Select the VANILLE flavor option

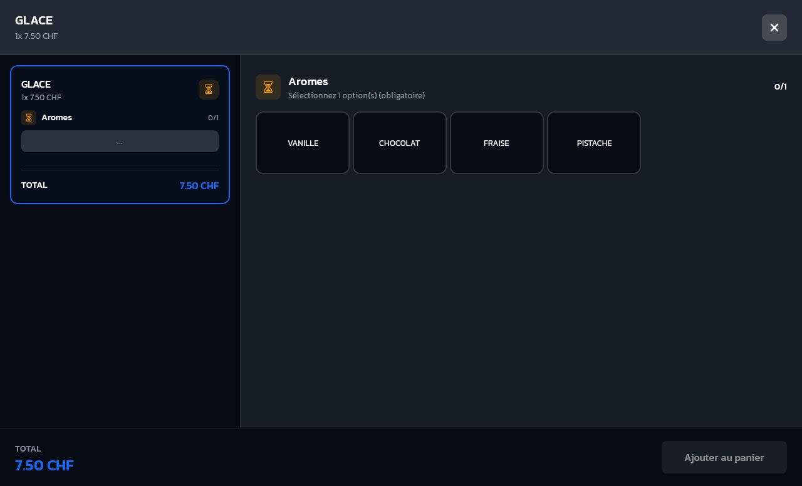click(303, 143)
